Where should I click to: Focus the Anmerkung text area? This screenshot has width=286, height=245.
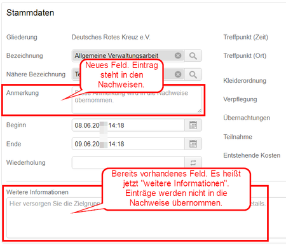click(x=137, y=100)
